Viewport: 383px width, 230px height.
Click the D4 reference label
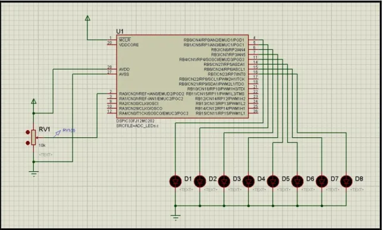tap(261, 179)
